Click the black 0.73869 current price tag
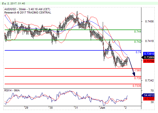 (x=148, y=57)
